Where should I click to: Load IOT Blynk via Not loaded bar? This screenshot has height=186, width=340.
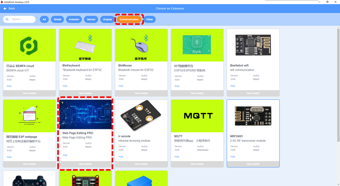[x=197, y=93]
